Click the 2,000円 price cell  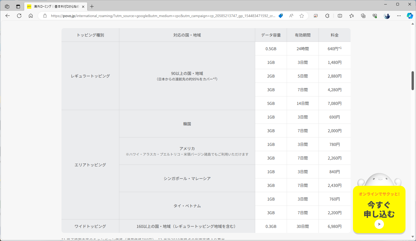335,131
